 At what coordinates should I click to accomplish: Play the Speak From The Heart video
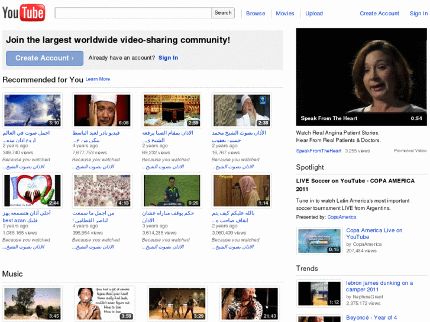pyautogui.click(x=361, y=77)
